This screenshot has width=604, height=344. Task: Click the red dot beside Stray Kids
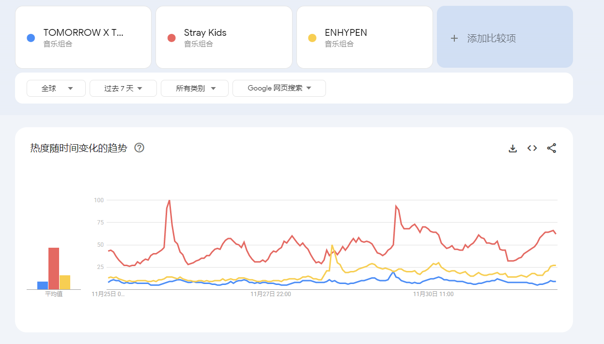pos(171,38)
